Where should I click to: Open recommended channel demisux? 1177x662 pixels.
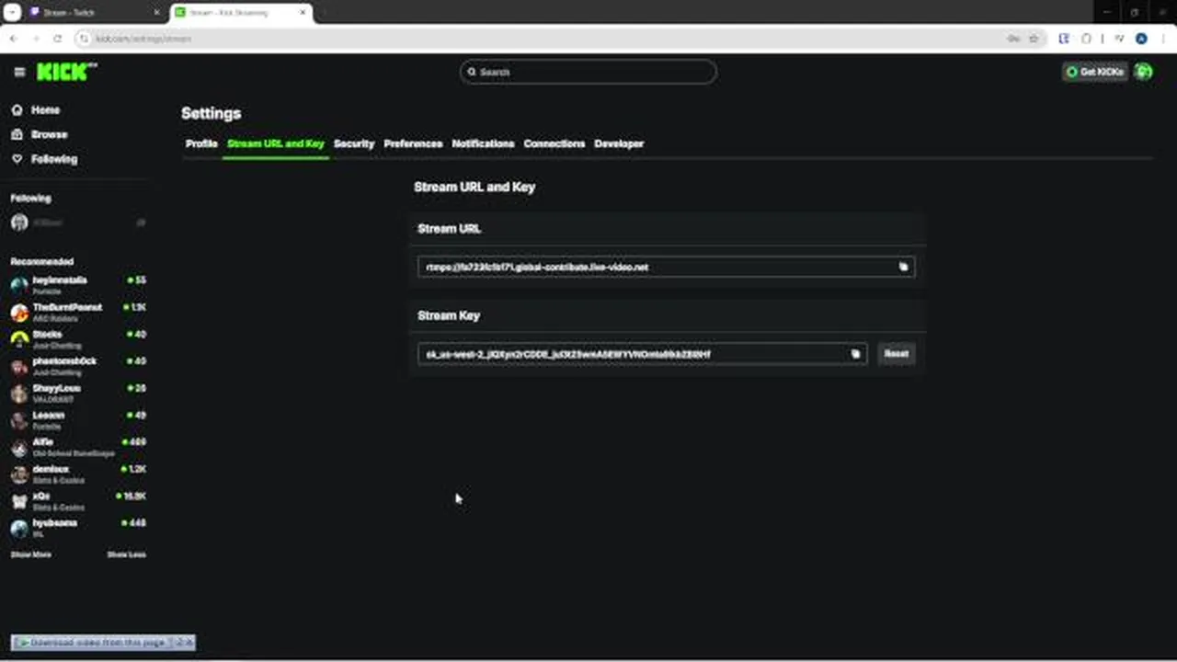pos(78,474)
